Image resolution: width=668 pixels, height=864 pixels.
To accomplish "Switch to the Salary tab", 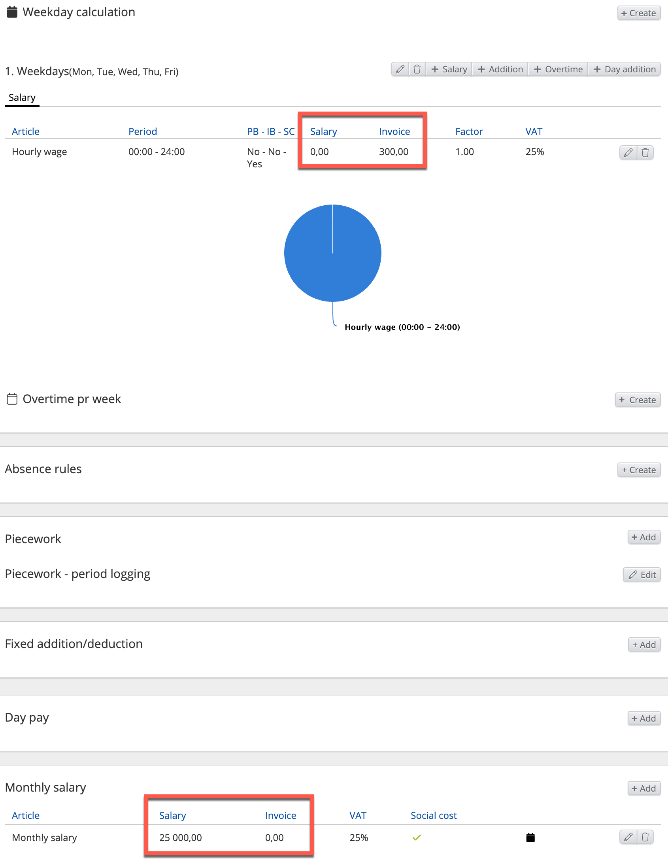I will coord(22,98).
